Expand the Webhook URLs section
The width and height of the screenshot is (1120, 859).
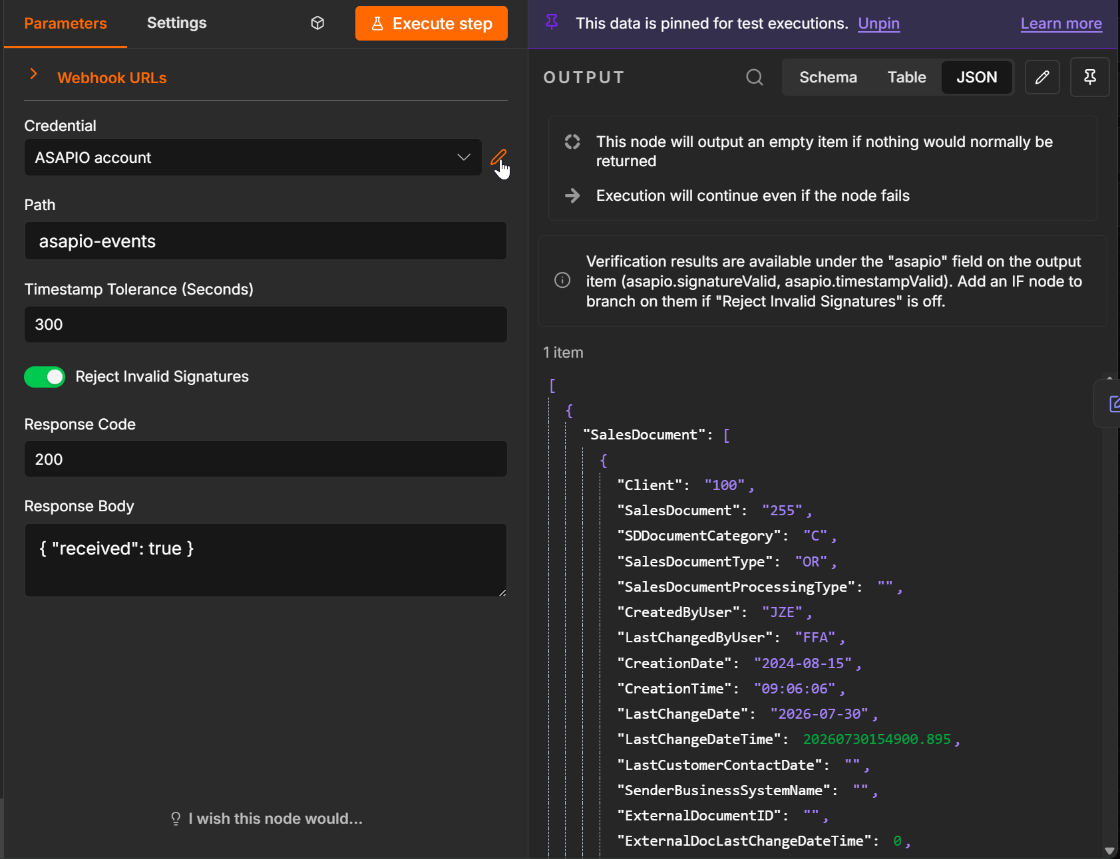[112, 78]
